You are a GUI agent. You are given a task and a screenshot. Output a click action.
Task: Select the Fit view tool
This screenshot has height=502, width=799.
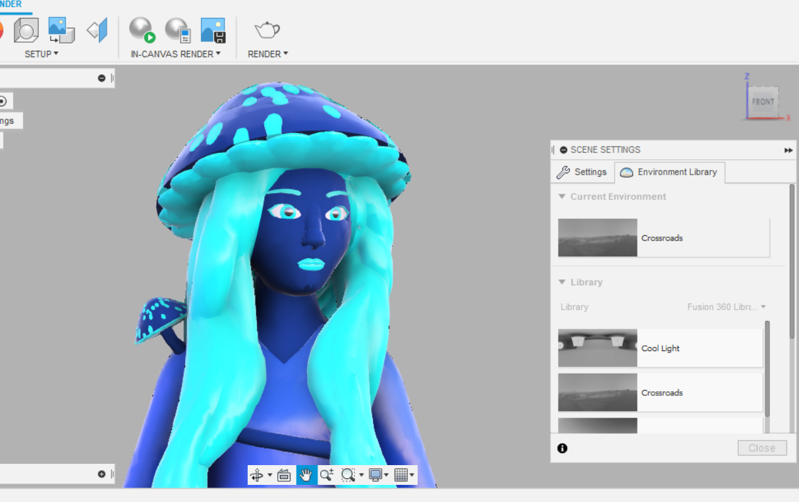(349, 474)
